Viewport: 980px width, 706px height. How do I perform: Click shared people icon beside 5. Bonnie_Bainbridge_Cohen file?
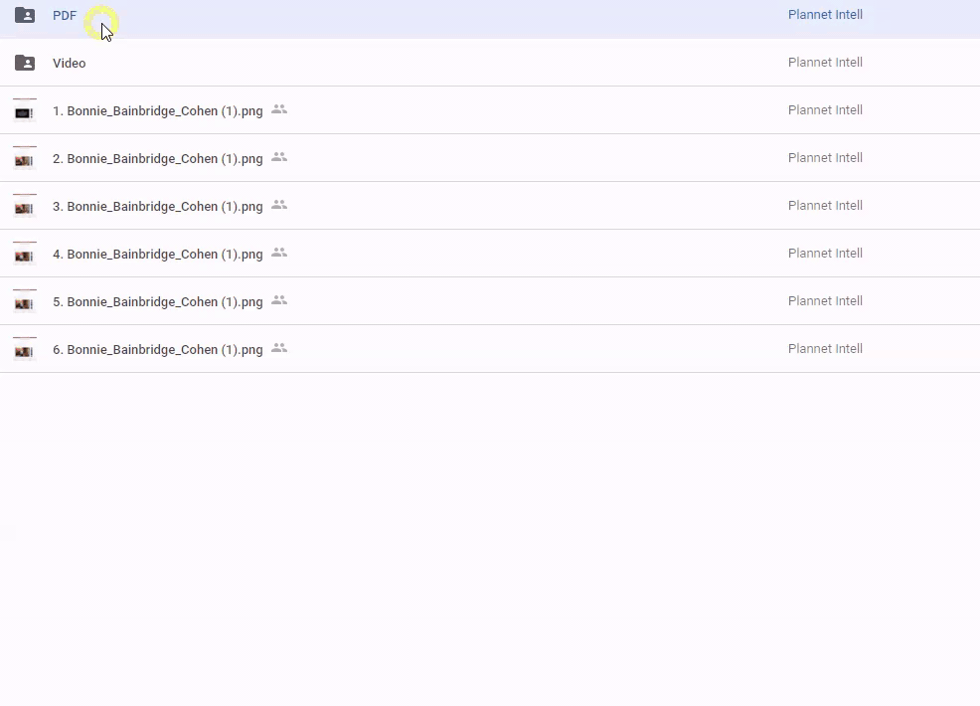pos(279,300)
